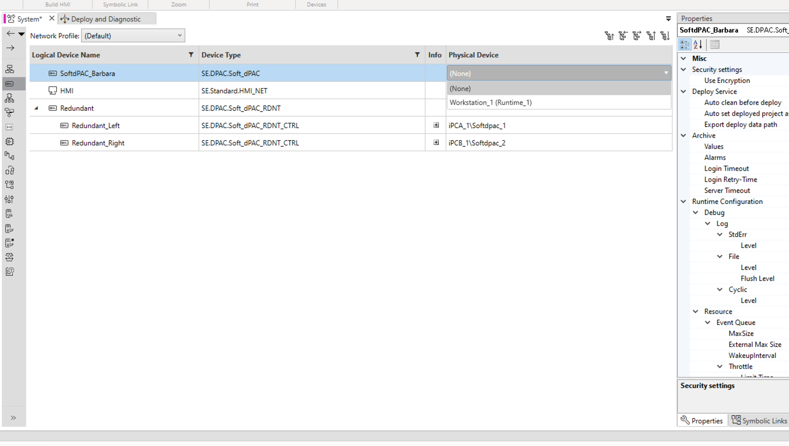Viewport: 789px width, 446px height.
Task: Choose (None) in the physical device list
Action: click(x=559, y=89)
